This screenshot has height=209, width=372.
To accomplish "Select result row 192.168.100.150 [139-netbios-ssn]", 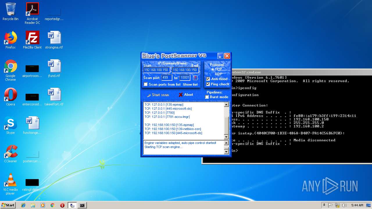I will point(173,129).
